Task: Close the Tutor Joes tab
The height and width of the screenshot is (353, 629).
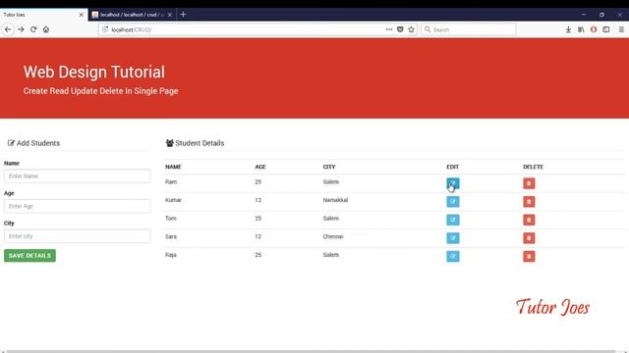Action: tap(81, 15)
